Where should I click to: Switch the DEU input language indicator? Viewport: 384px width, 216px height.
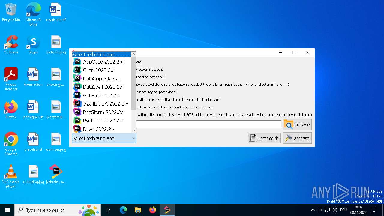click(x=343, y=210)
